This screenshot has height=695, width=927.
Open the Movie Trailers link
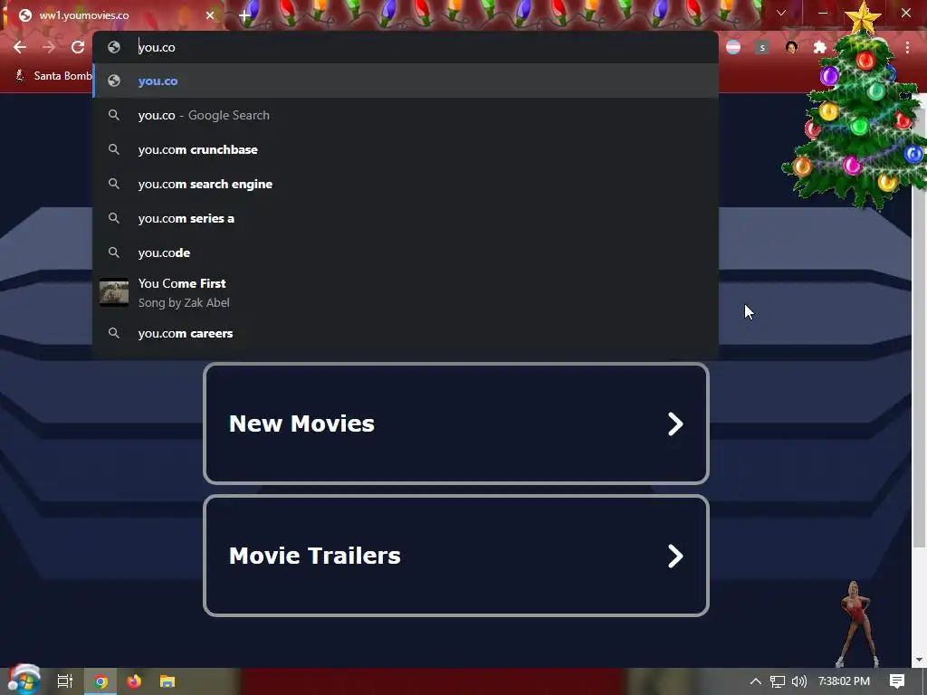(456, 556)
